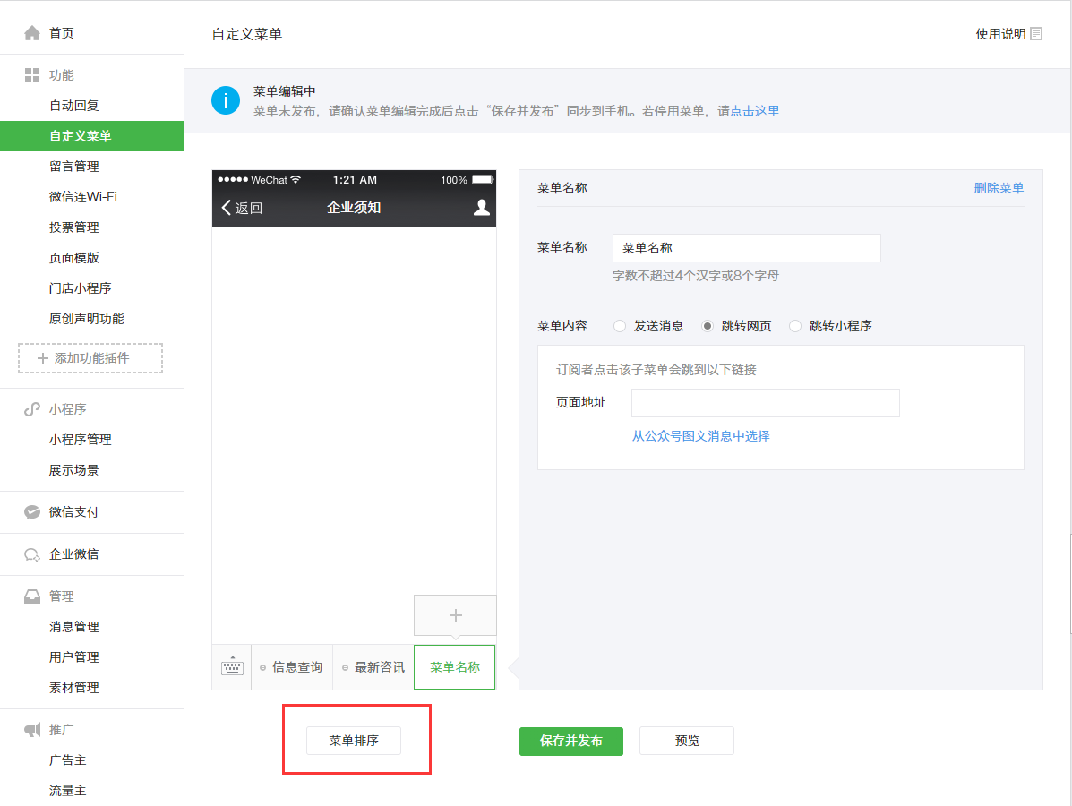Click the 微信支付 icon
1072x806 pixels.
[32, 512]
